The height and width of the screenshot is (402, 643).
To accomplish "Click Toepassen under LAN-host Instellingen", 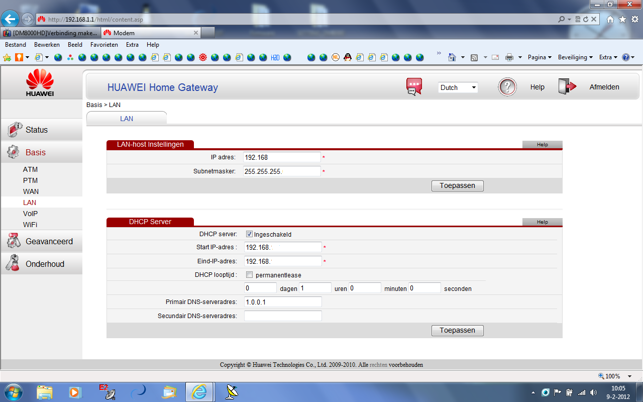I will [x=457, y=185].
